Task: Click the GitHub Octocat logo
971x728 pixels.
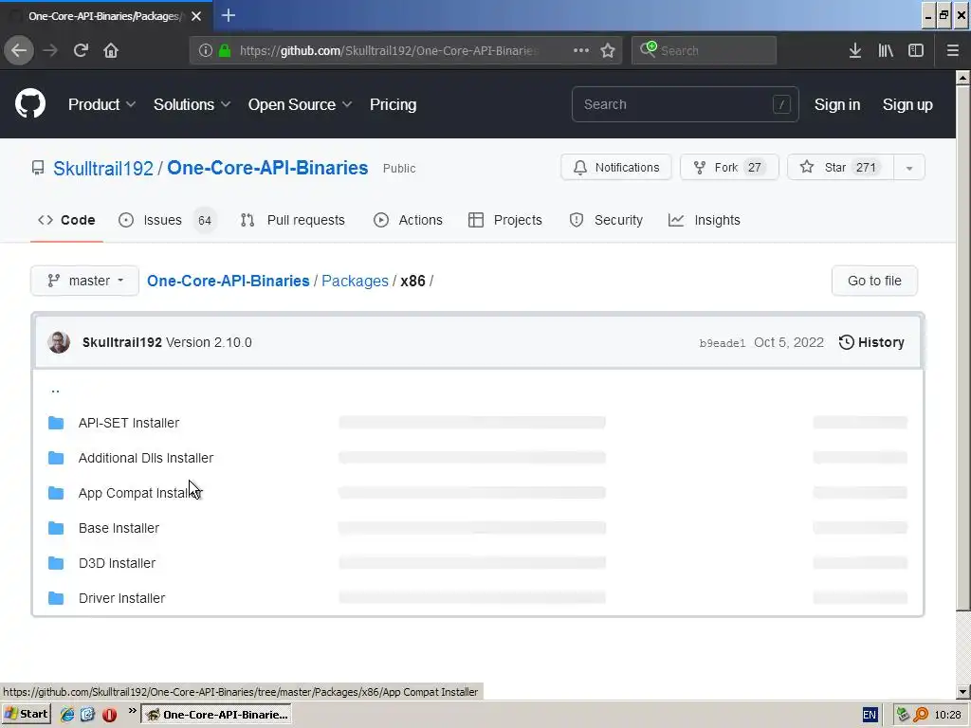Action: [30, 103]
